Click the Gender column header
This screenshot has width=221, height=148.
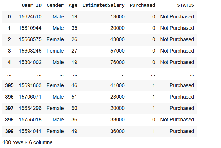pyautogui.click(x=55, y=5)
